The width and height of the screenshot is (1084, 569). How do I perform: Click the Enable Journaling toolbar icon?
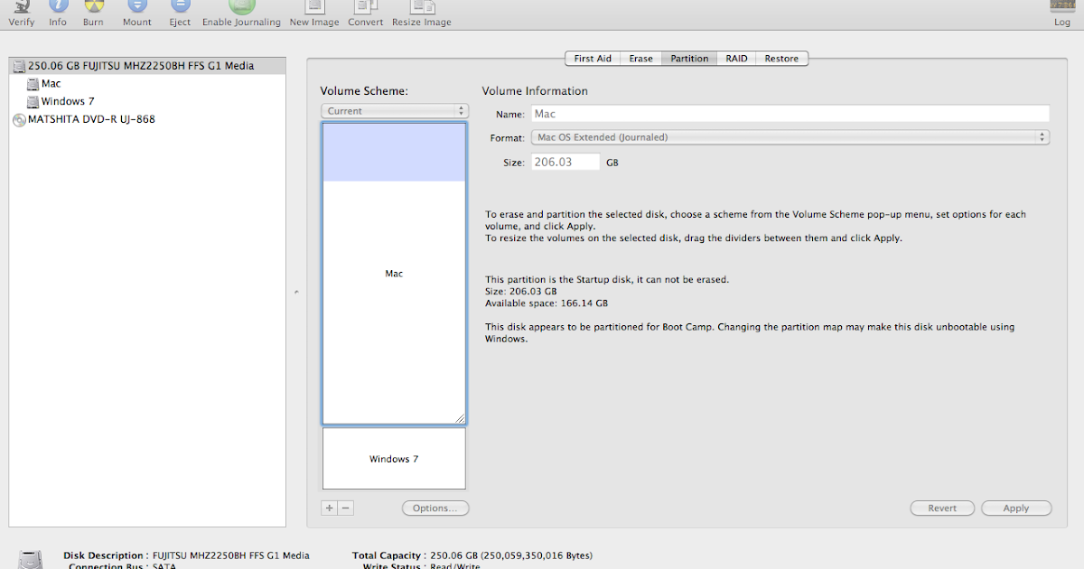pyautogui.click(x=240, y=13)
